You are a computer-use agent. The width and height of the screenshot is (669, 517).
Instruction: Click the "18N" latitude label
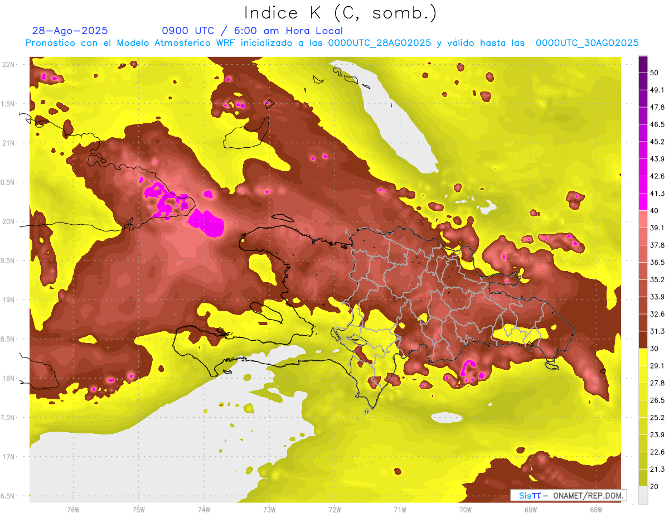point(9,379)
